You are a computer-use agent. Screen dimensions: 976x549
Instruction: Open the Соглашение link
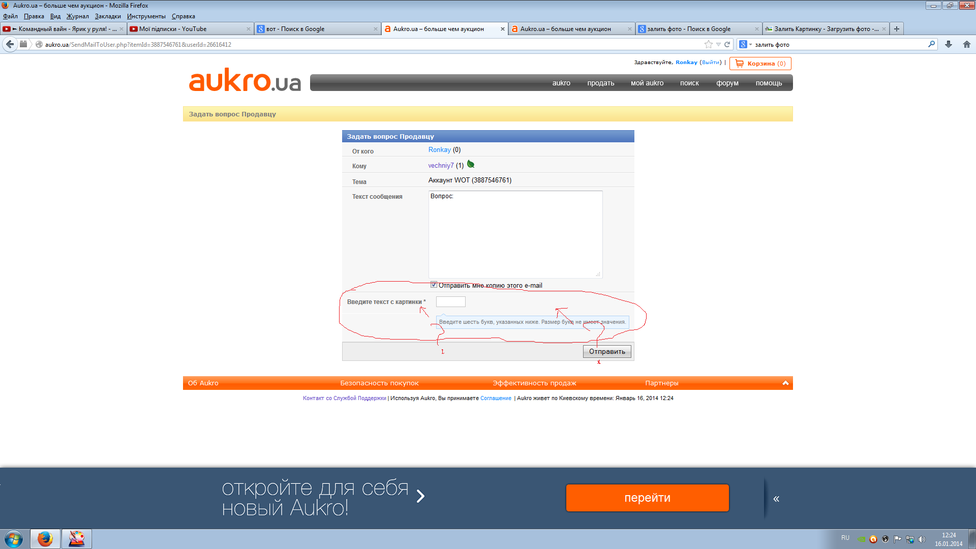[496, 398]
